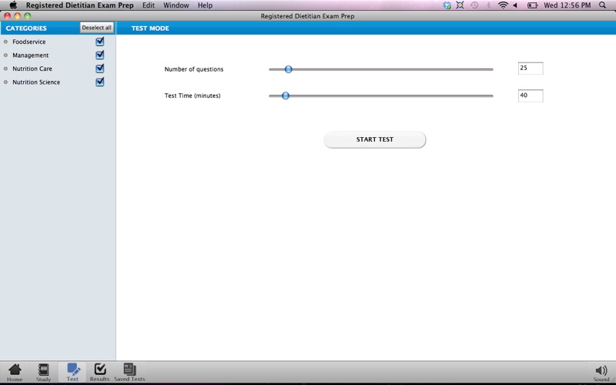
Task: Select the Test mode pencil icon
Action: (x=72, y=372)
